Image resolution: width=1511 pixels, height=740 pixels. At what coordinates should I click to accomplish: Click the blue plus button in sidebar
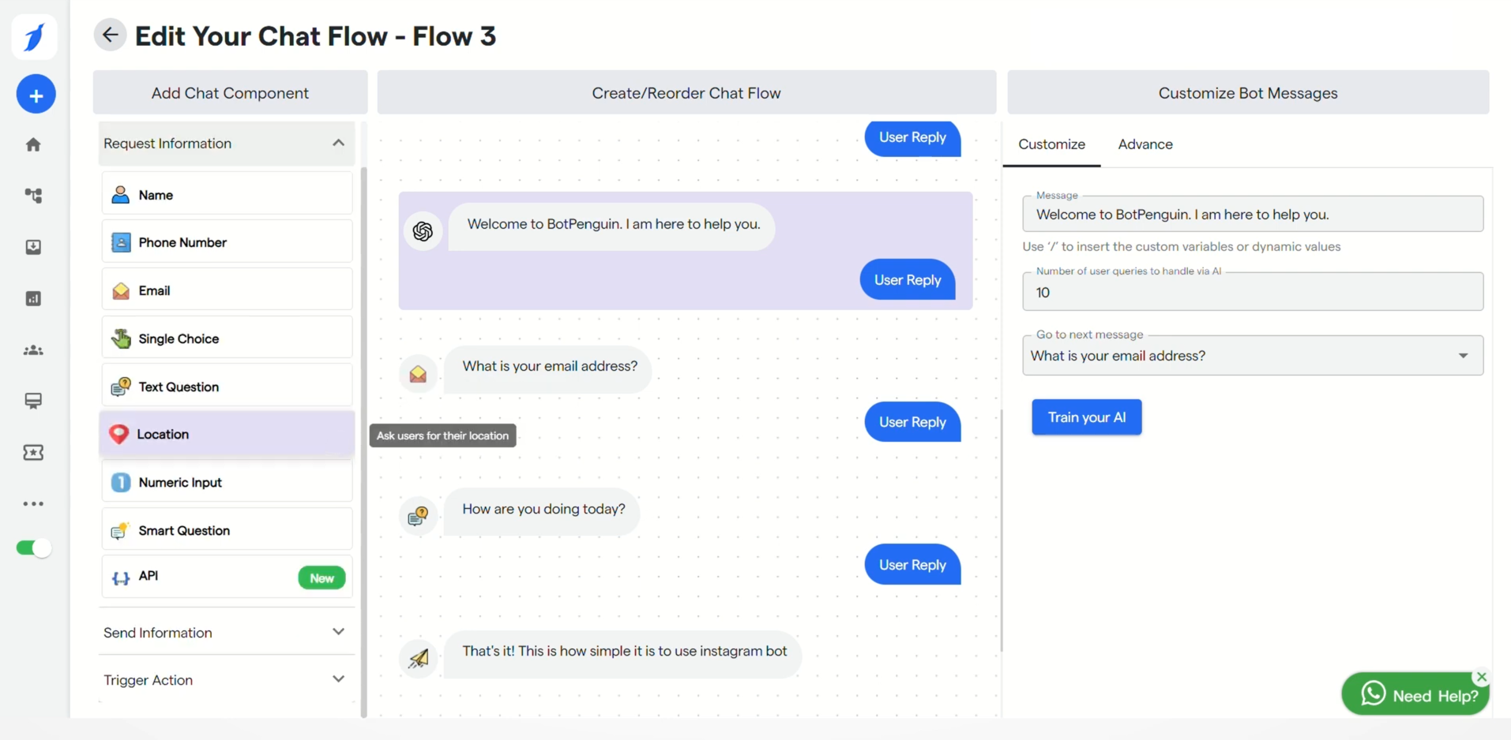[x=35, y=94]
